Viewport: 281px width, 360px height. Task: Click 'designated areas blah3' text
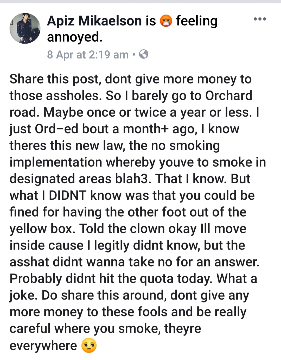[80, 179]
